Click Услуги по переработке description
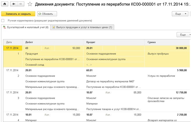 pos(161,76)
